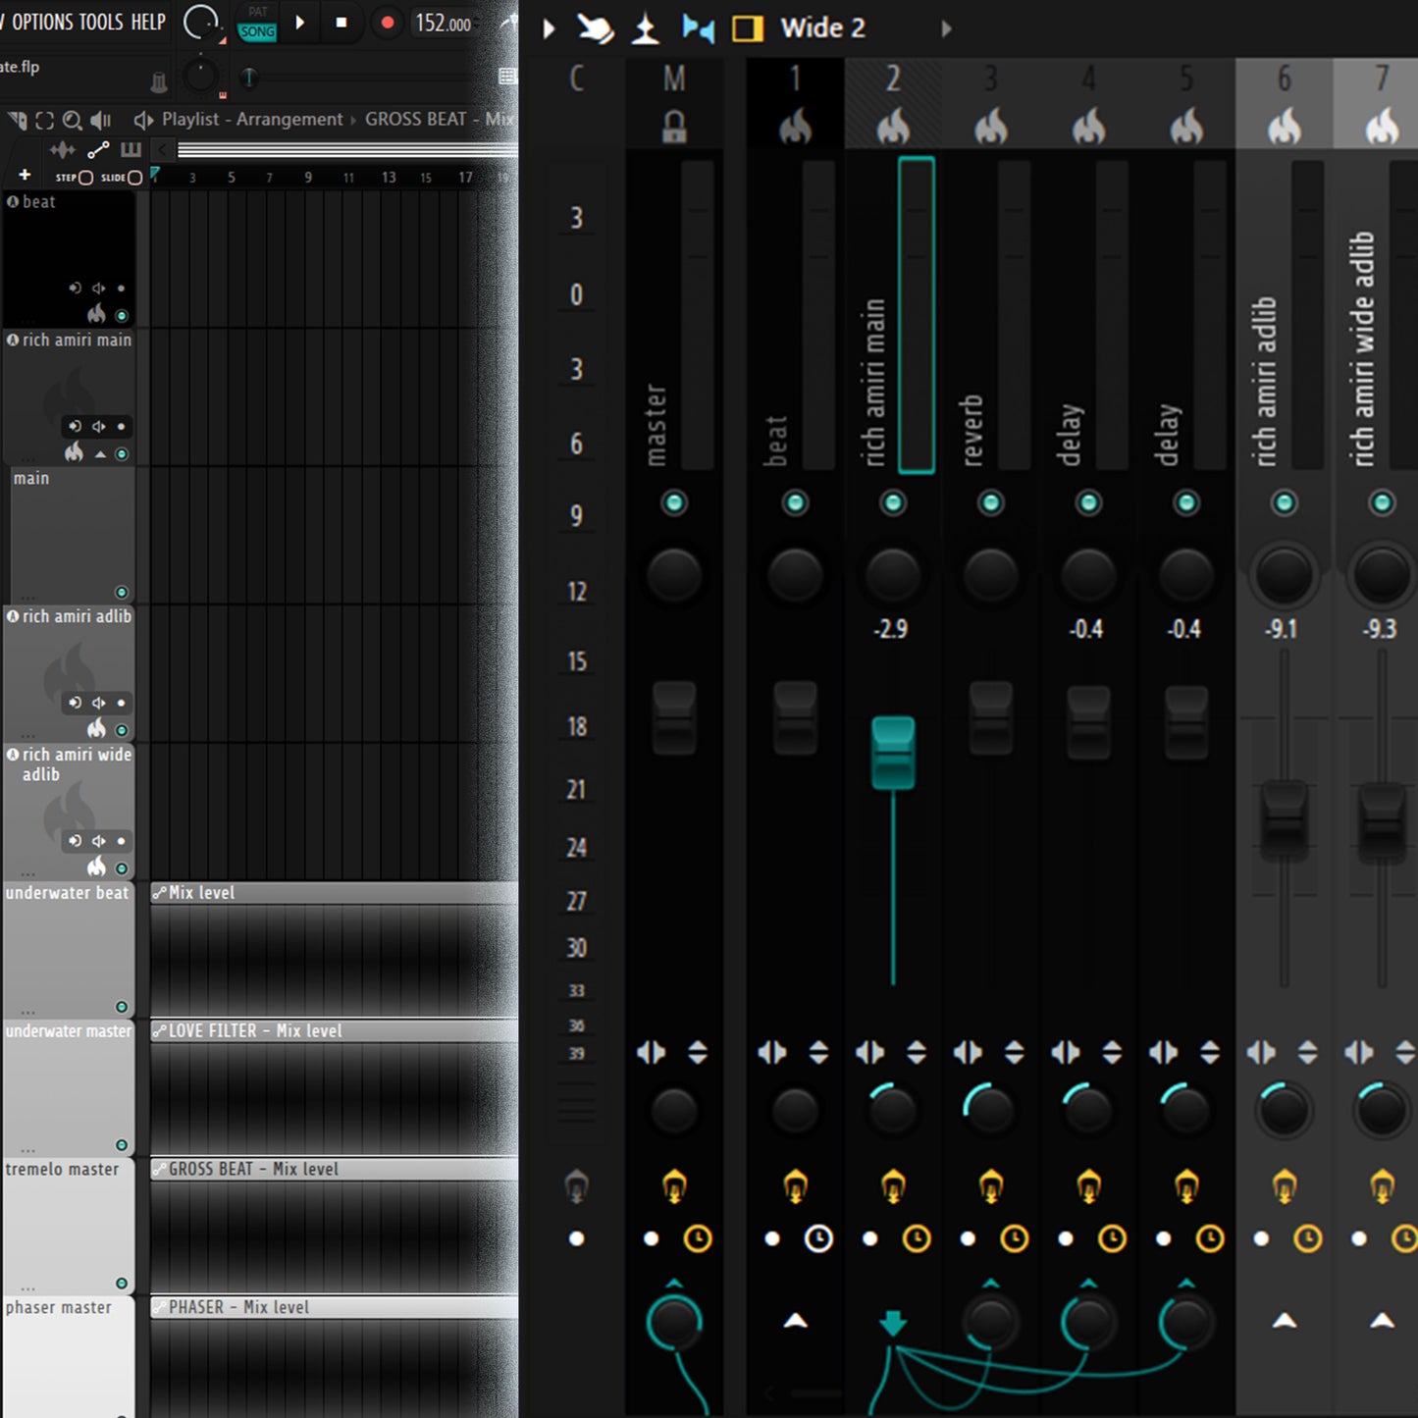Invert polarity on the beat insert
Image resolution: width=1418 pixels, height=1418 pixels.
[x=818, y=1053]
